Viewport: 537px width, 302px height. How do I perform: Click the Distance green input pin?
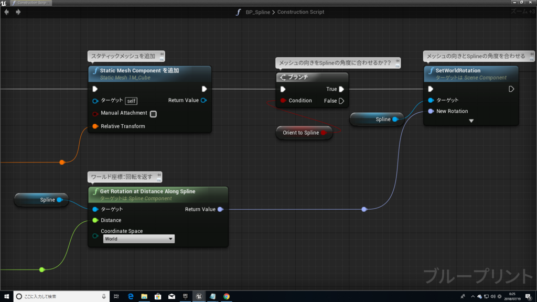tap(95, 220)
